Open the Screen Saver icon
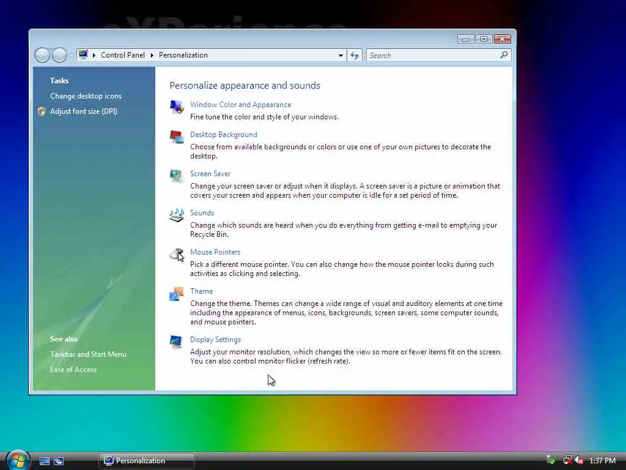Viewport: 626px width, 470px height. click(x=177, y=176)
